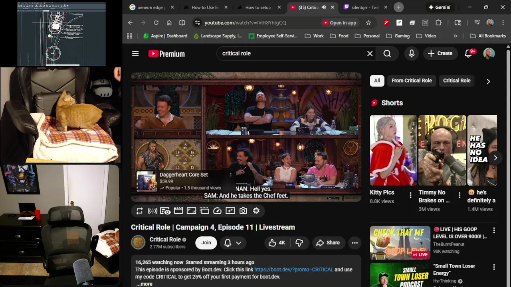Focus the youtube.com address bar
511x287 pixels.
245,23
